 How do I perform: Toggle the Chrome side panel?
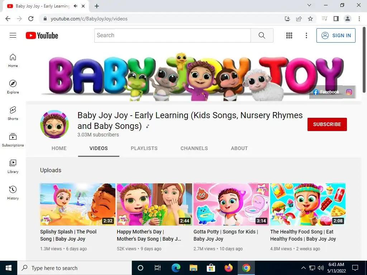336,19
